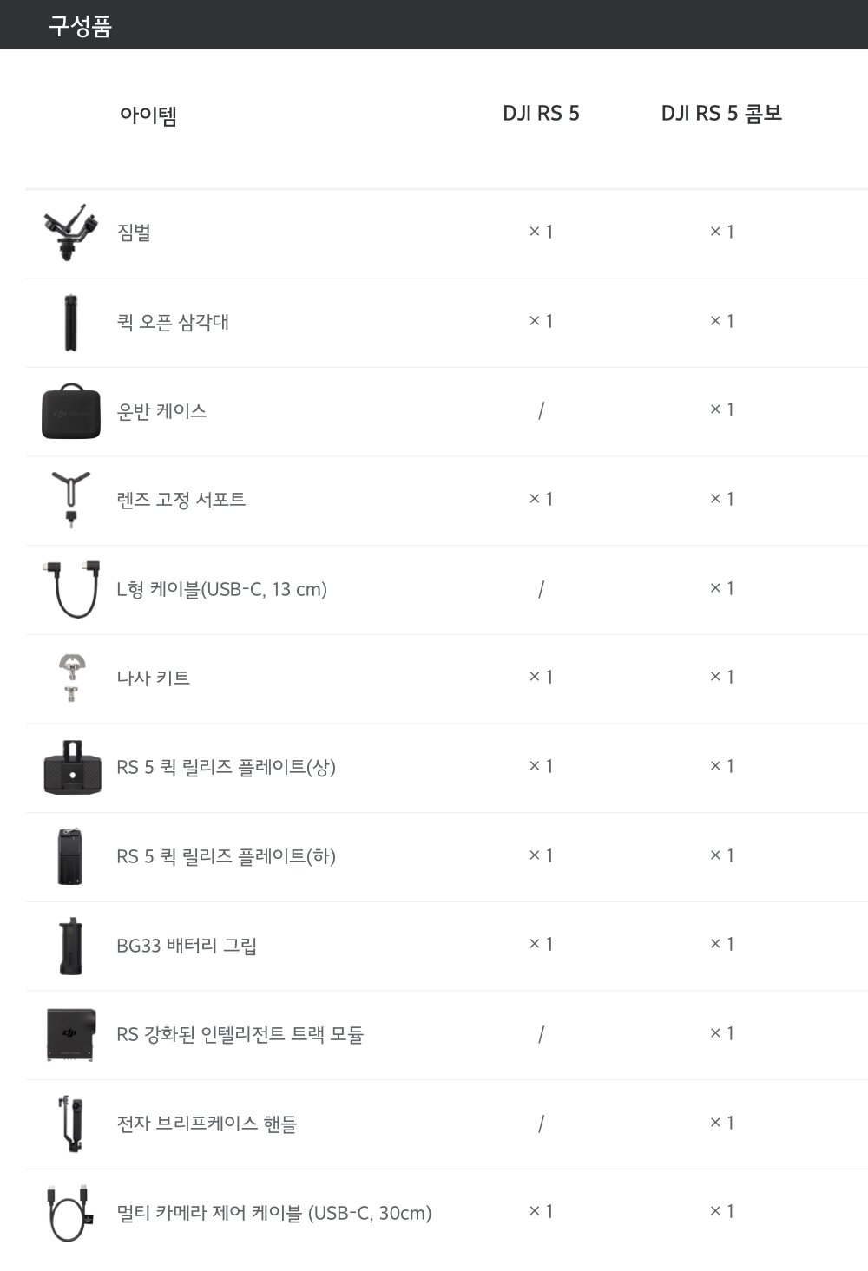868x1271 pixels.
Task: Select the BG33 battery grip icon
Action: (70, 946)
